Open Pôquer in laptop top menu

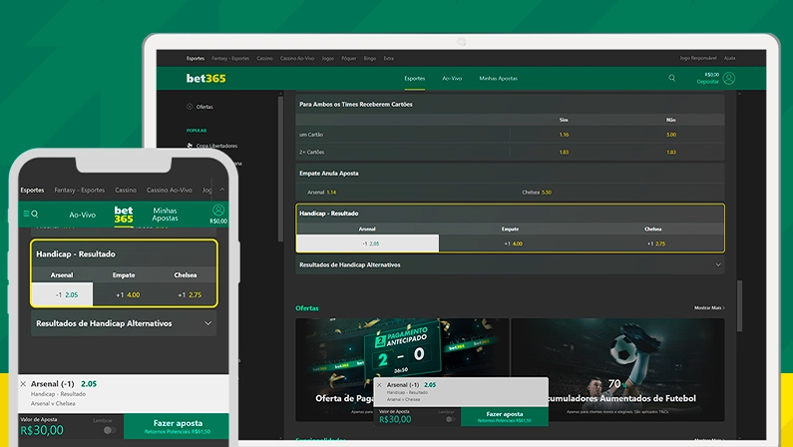(x=349, y=58)
